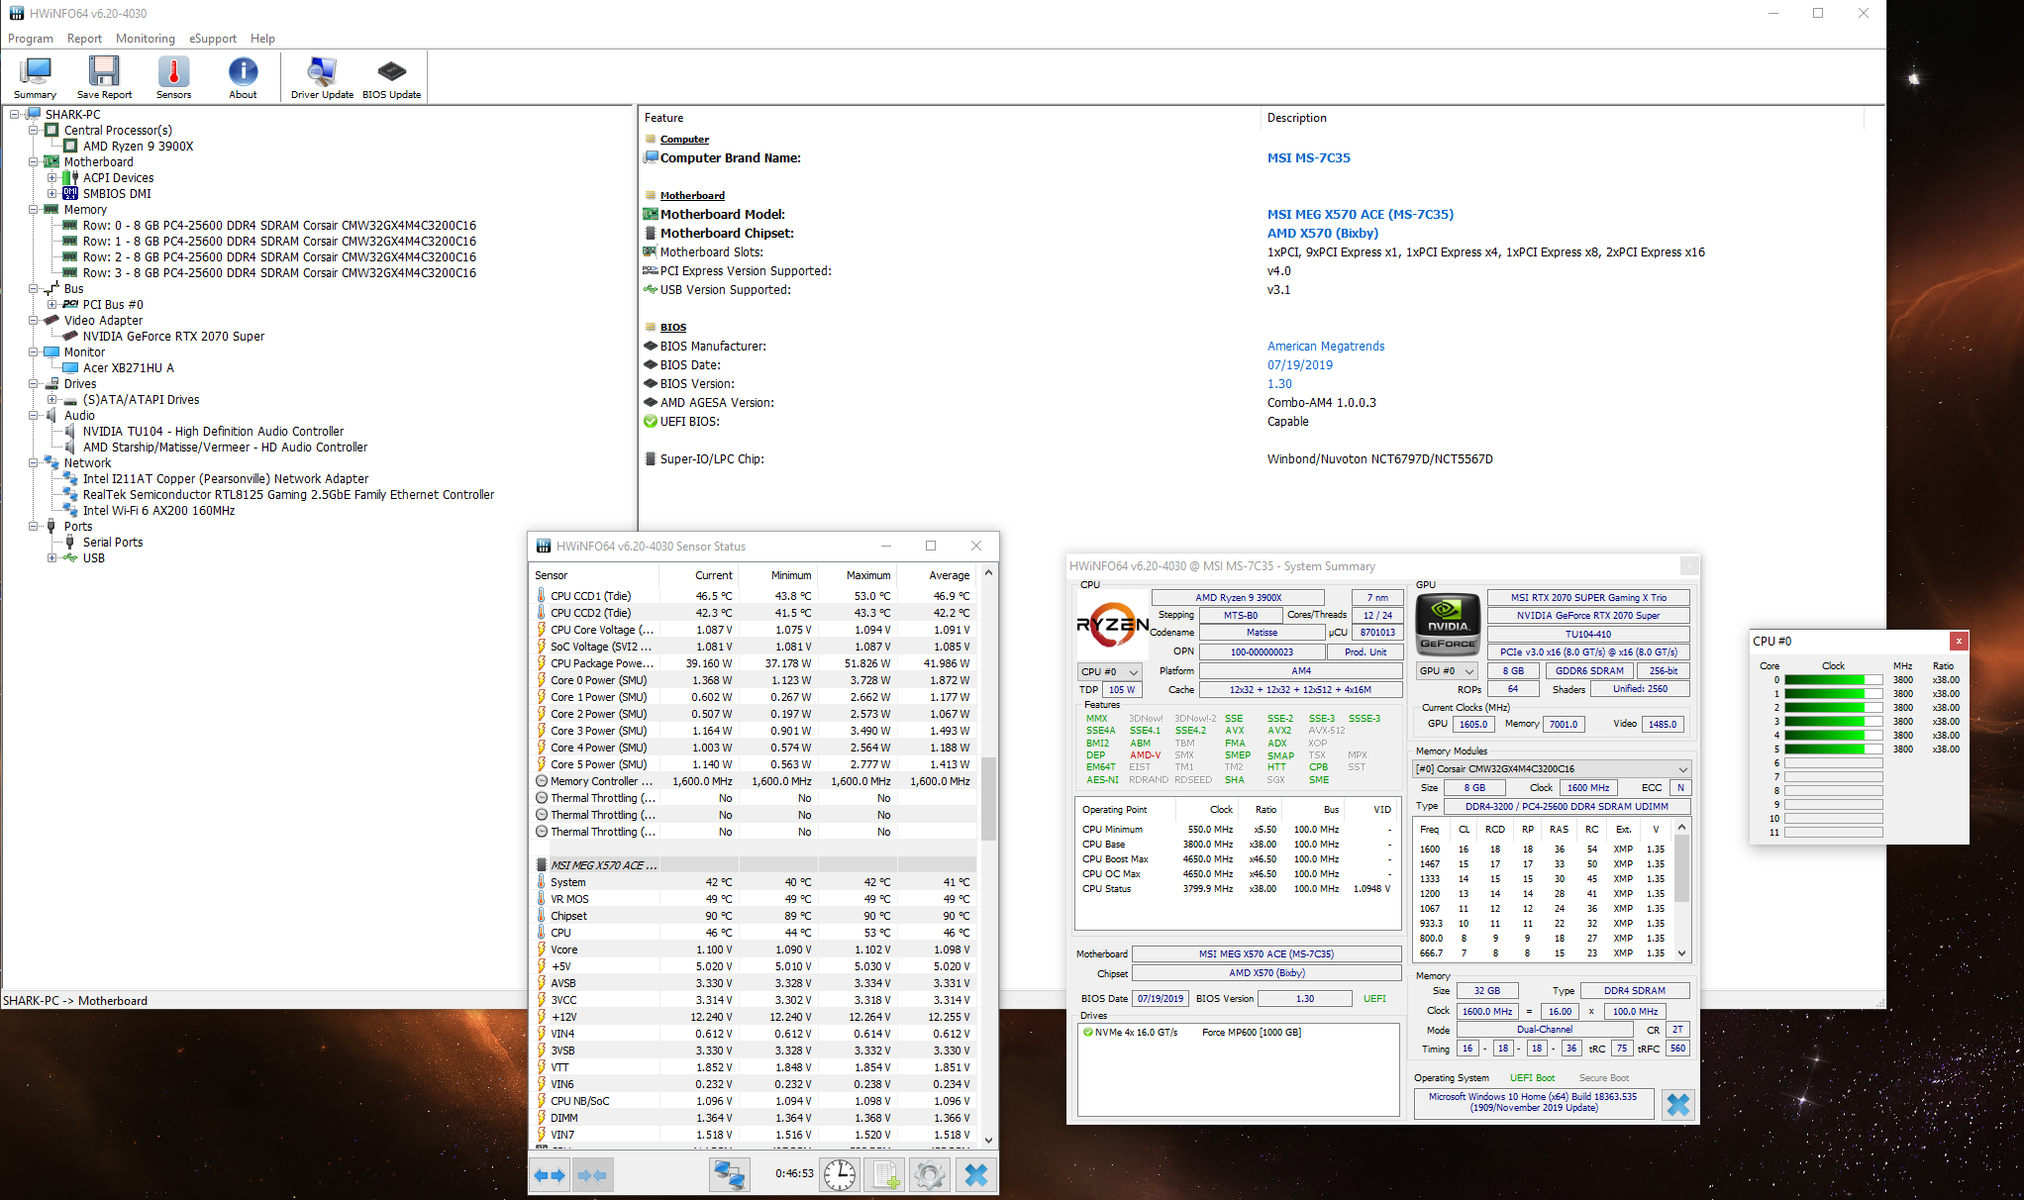
Task: Open the BIOS Update tool
Action: pos(391,77)
